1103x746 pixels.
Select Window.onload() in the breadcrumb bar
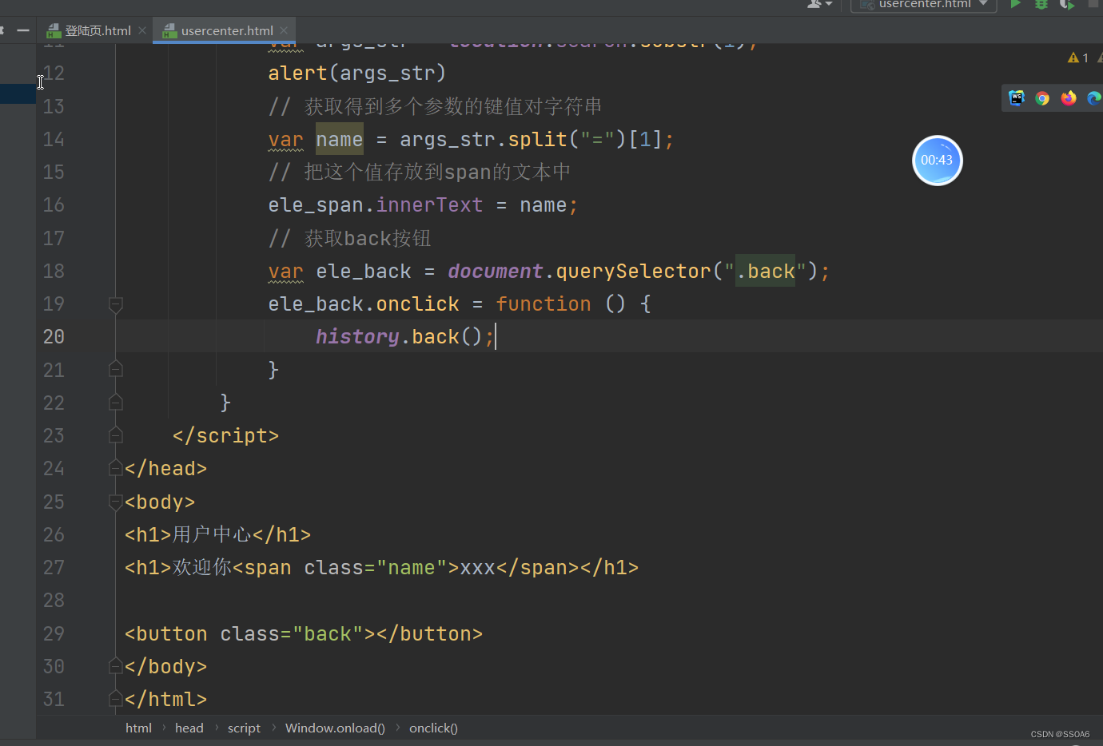coord(335,728)
